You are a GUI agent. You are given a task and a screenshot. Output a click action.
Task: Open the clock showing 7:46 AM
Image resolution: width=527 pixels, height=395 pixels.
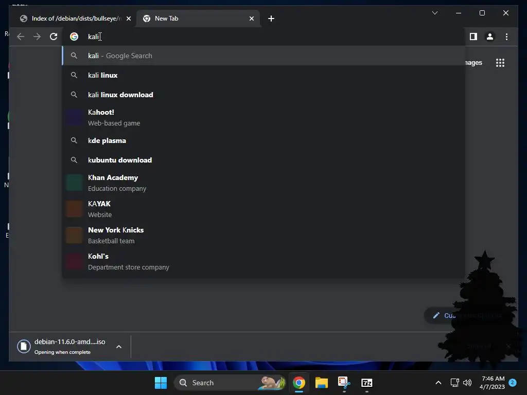pyautogui.click(x=493, y=383)
